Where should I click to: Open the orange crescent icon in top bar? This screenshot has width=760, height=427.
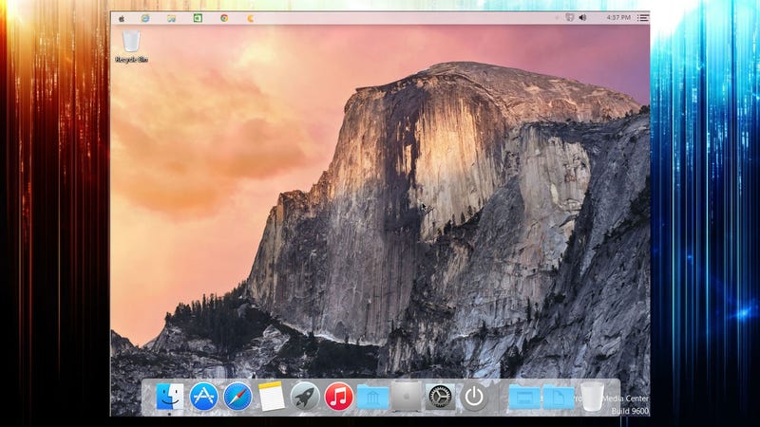click(250, 18)
